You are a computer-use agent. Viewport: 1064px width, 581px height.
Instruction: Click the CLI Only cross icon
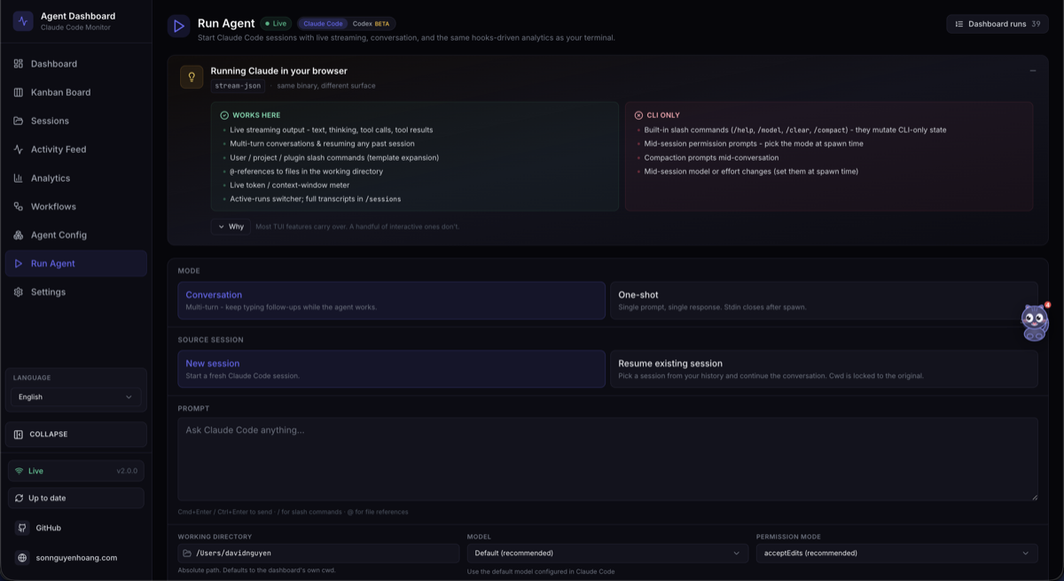[x=638, y=115]
